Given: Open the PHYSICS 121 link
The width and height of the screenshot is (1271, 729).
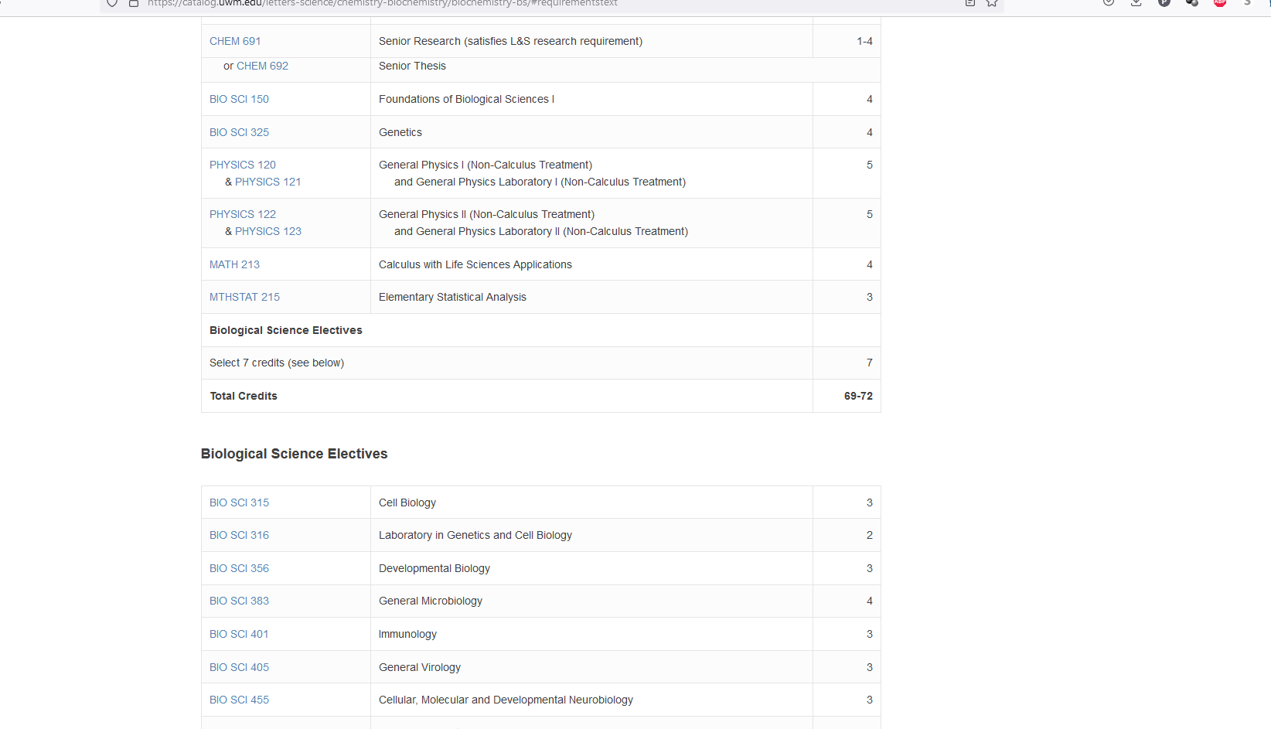Looking at the screenshot, I should click(268, 182).
